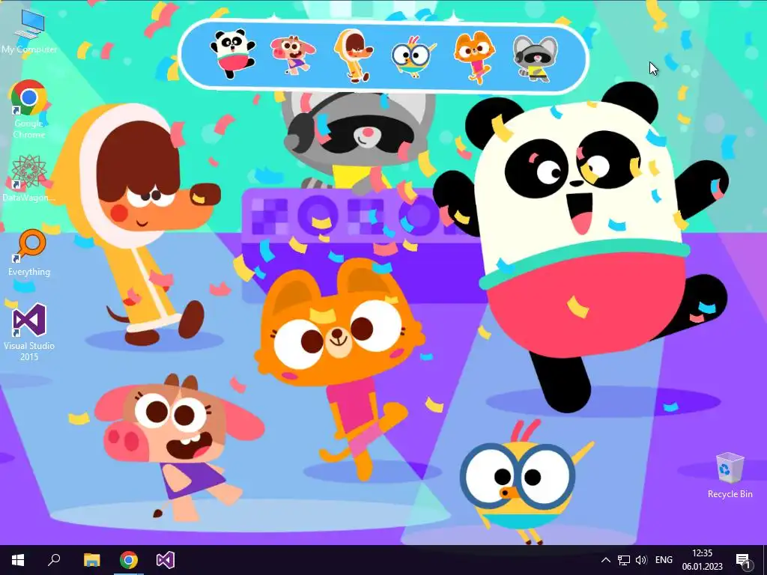Select the Recycle Bin icon
The width and height of the screenshot is (767, 575).
point(730,475)
